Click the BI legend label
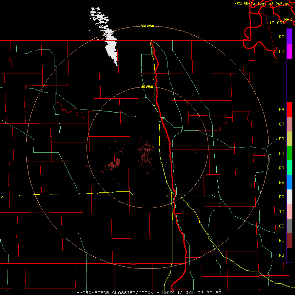Image resolution: width=295 pixels, height=295 pixels. click(x=281, y=241)
